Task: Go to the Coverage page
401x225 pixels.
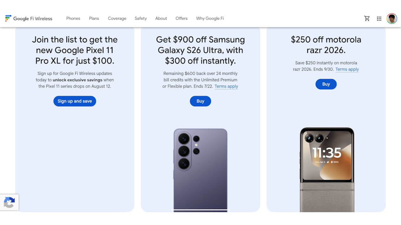Action: point(117,18)
